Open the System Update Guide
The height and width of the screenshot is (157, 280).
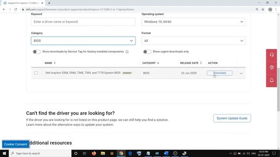click(x=232, y=118)
